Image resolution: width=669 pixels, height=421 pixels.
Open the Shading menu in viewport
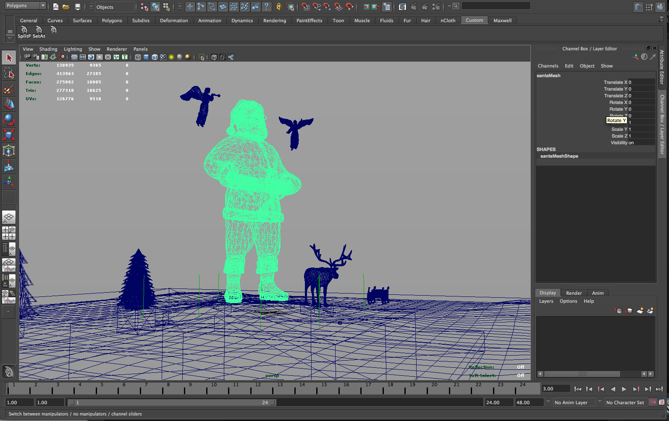pos(48,49)
